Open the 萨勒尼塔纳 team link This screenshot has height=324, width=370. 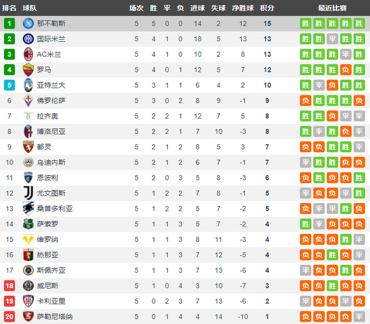[x=55, y=316]
